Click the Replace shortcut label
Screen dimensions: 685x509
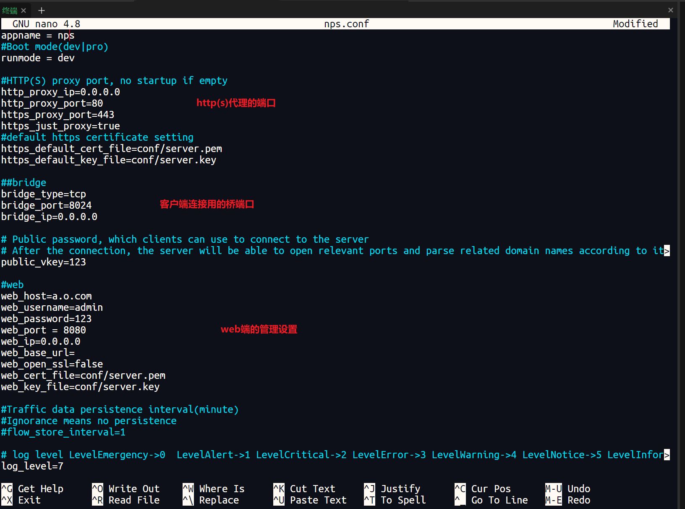219,500
